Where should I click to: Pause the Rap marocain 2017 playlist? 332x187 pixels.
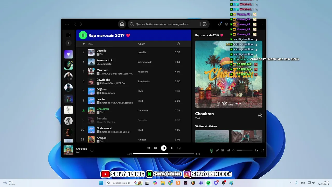[x=83, y=35]
